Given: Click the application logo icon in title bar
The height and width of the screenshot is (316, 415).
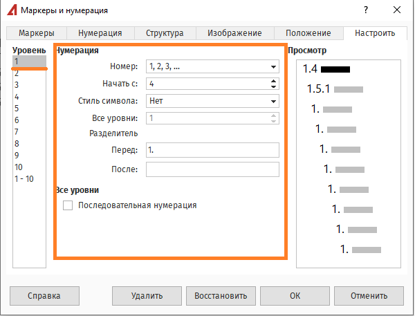Looking at the screenshot, I should pyautogui.click(x=11, y=10).
